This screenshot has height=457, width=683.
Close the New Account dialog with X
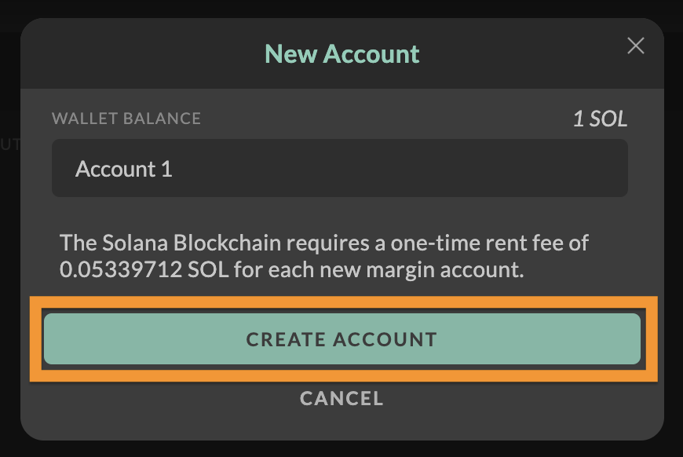pos(635,46)
